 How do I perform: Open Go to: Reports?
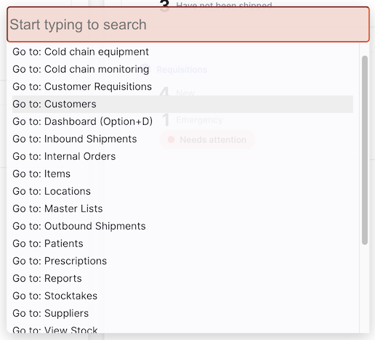pyautogui.click(x=182, y=278)
